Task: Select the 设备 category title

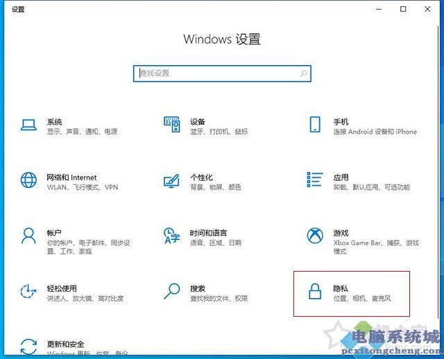Action: (x=198, y=122)
